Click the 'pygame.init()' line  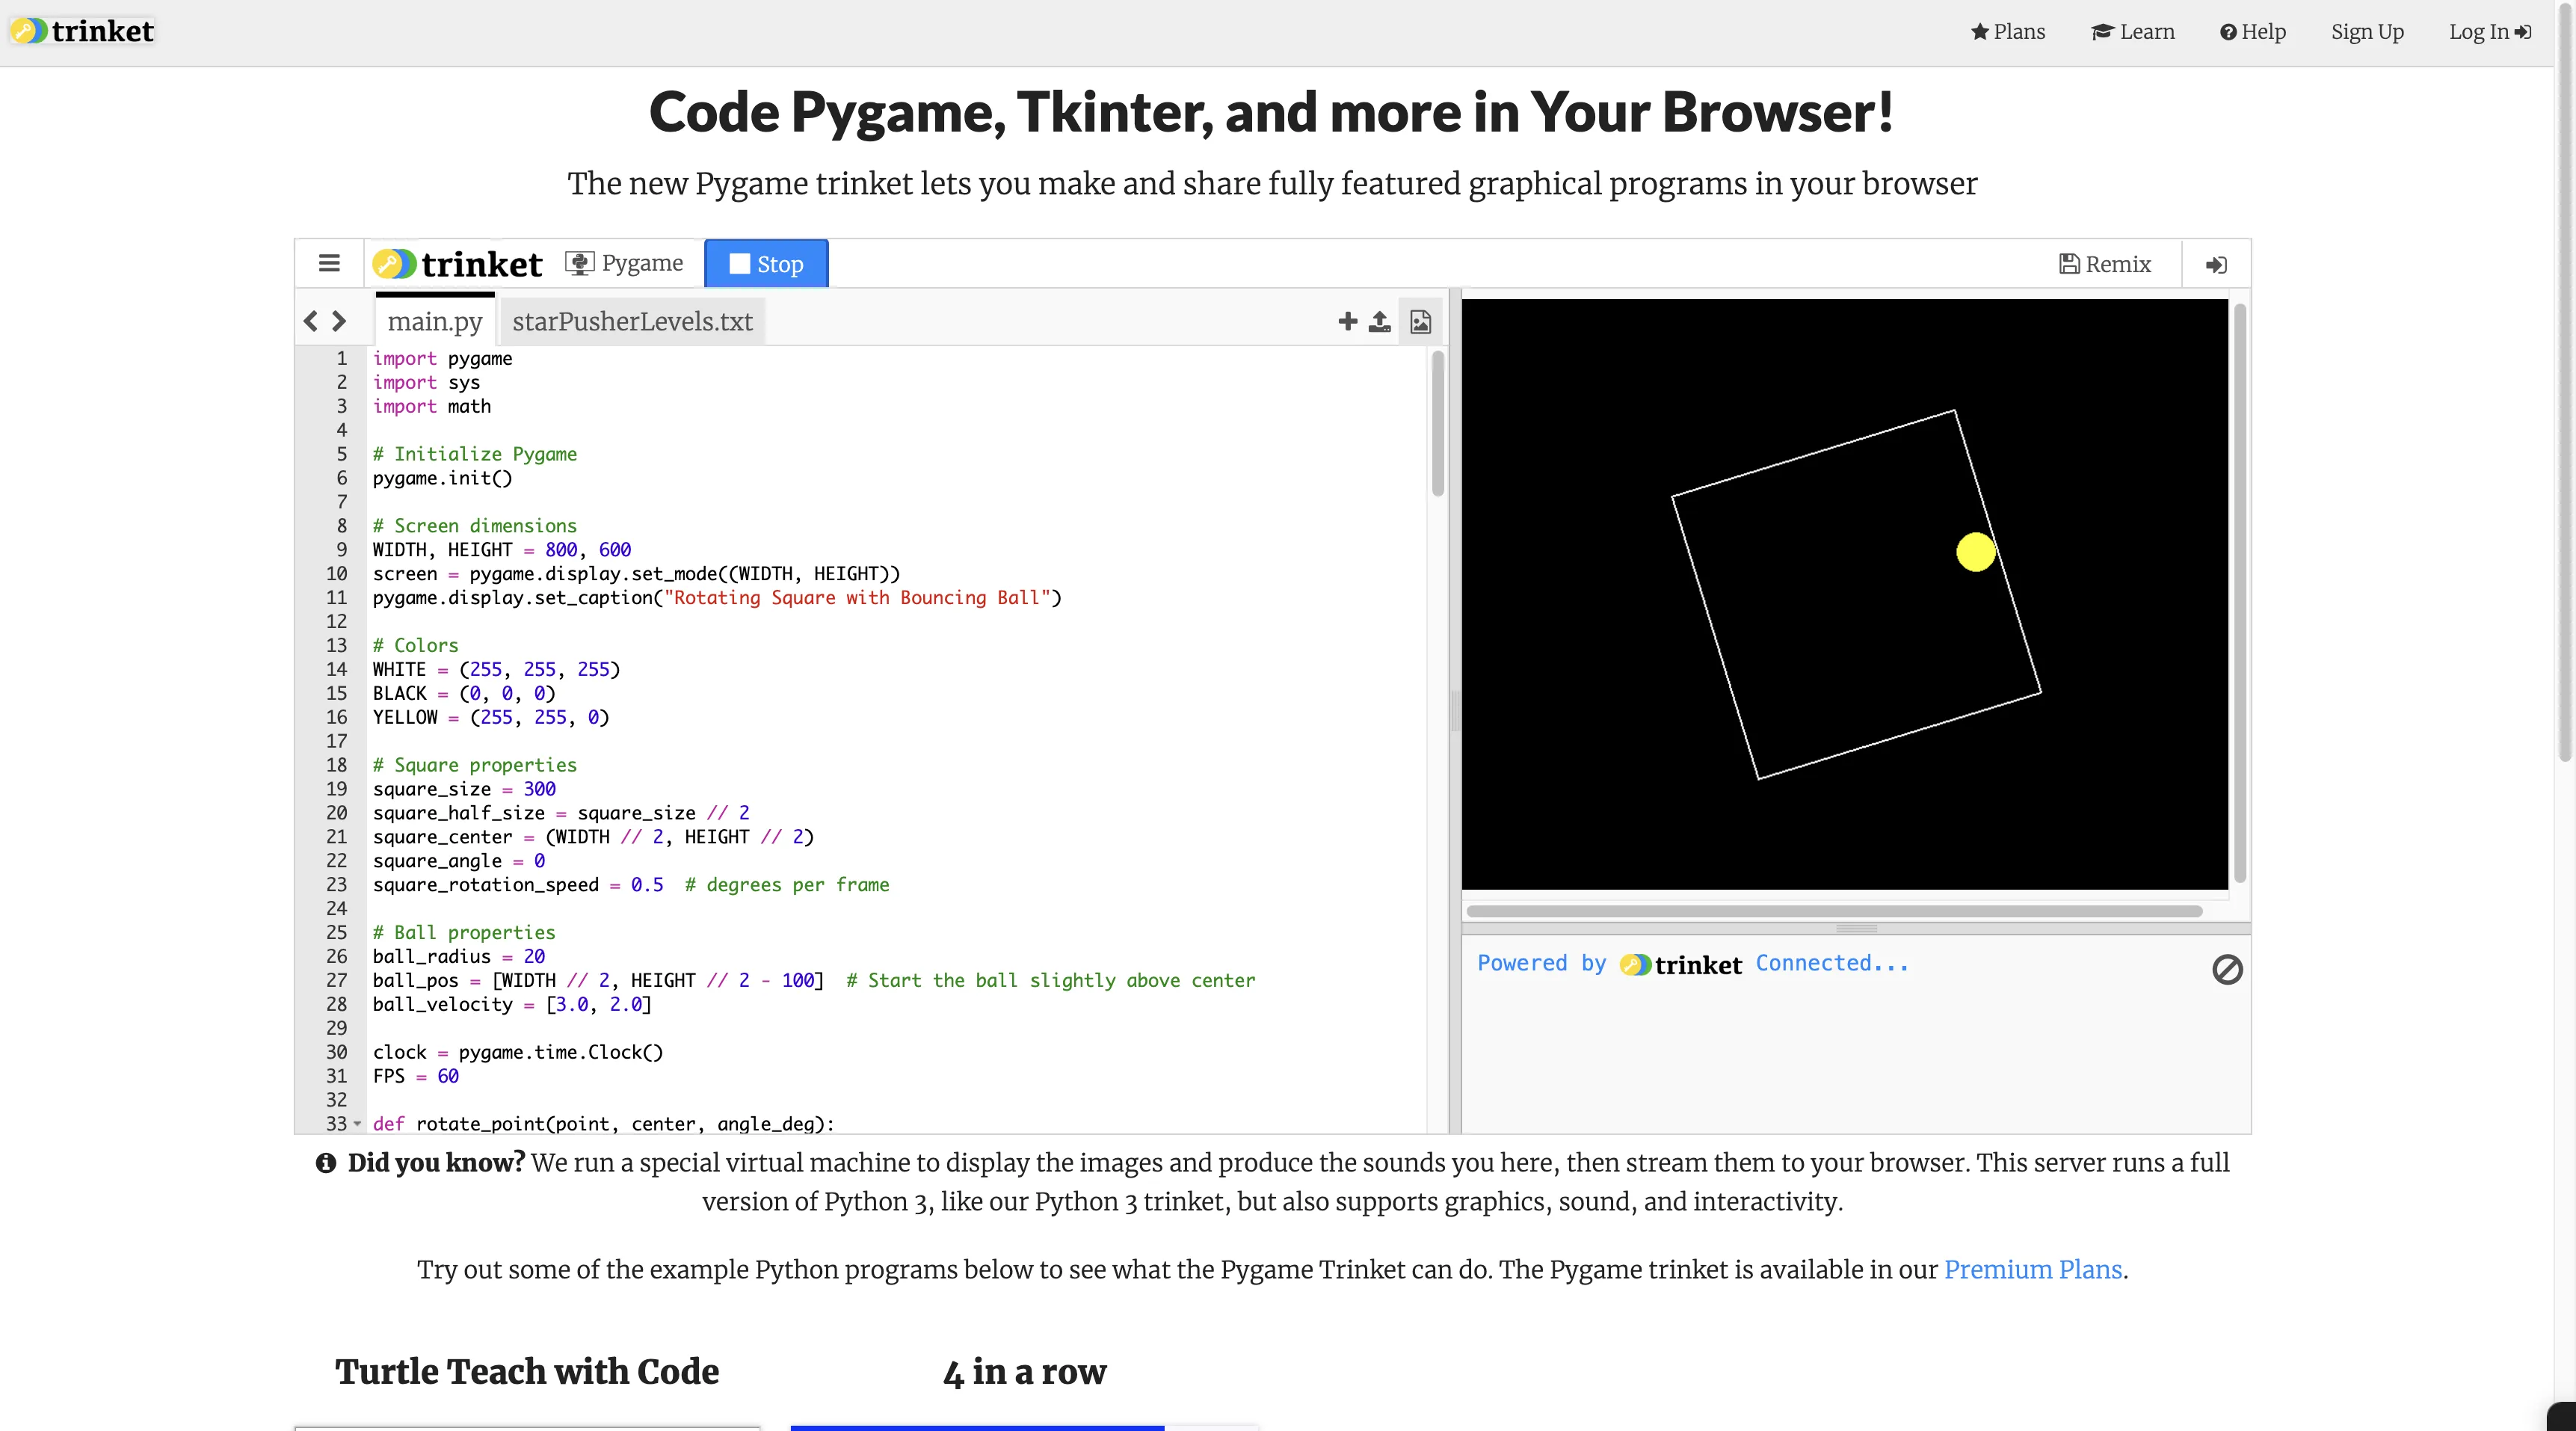pyautogui.click(x=442, y=478)
